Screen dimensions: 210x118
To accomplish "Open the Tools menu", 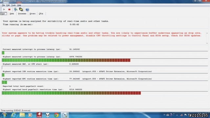I will [x=13, y=5].
